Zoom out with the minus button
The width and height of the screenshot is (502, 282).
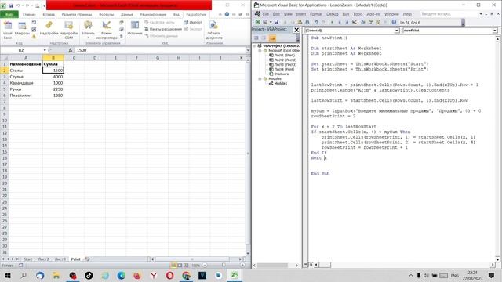tap(205, 265)
